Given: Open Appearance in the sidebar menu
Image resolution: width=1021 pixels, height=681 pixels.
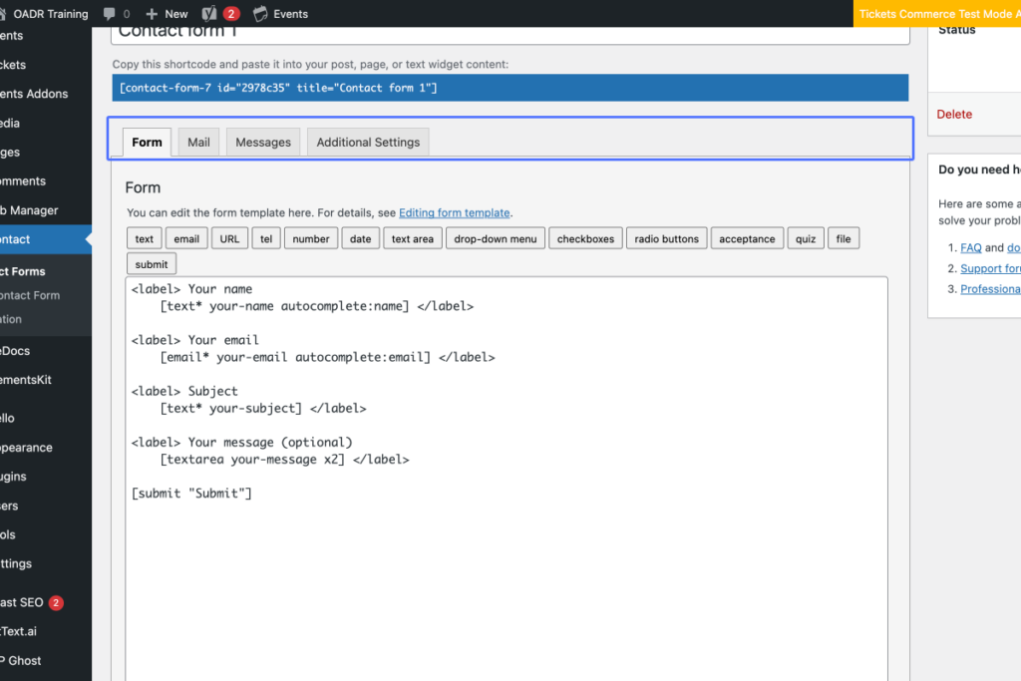Looking at the screenshot, I should click(x=26, y=448).
